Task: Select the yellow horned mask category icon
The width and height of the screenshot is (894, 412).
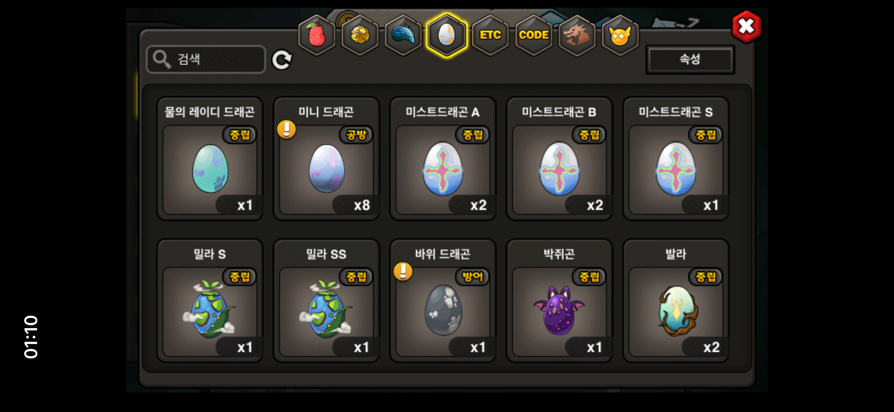Action: (x=620, y=35)
